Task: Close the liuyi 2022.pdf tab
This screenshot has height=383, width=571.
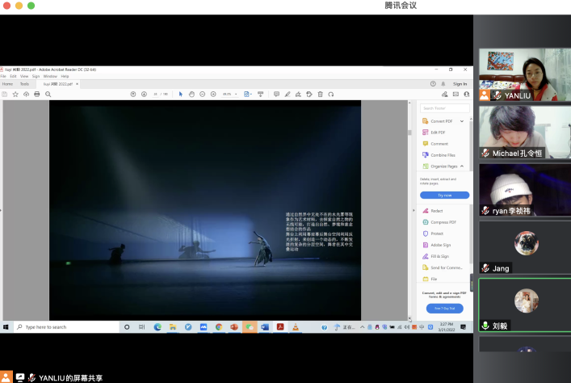Action: pyautogui.click(x=77, y=84)
